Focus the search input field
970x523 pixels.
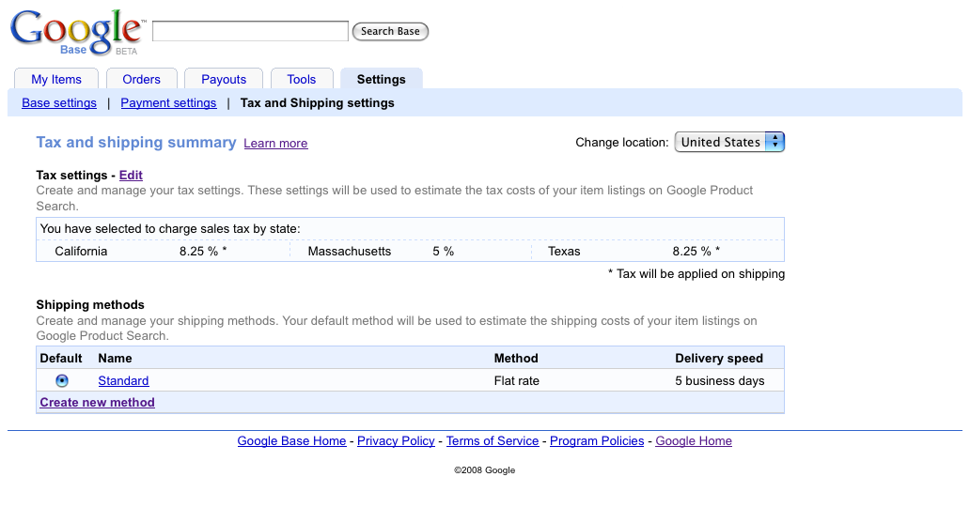tap(250, 32)
